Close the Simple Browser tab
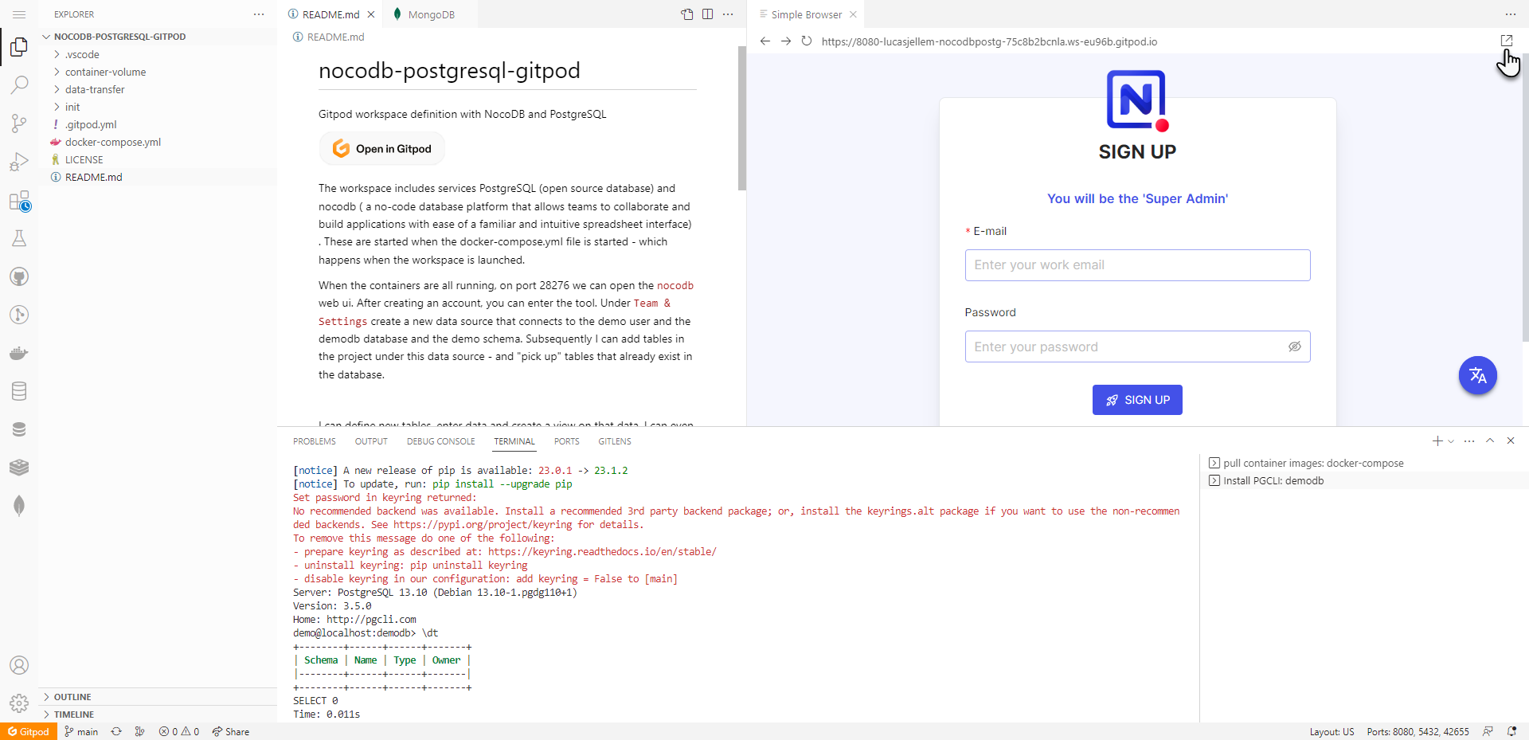Screen dimensions: 1529x740 coord(853,14)
